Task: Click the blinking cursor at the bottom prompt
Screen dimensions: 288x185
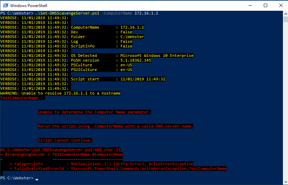Action: [37, 179]
